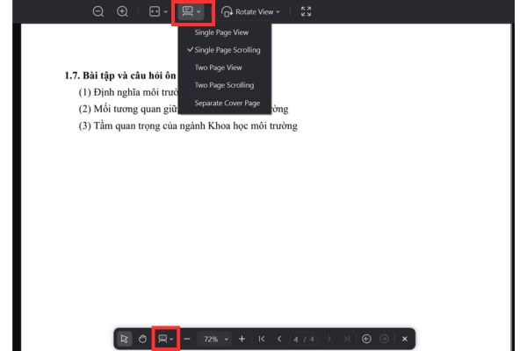The height and width of the screenshot is (351, 527).
Task: Click the heading '1.7. Bài tập và câu hỏi ôn'
Action: [120, 75]
